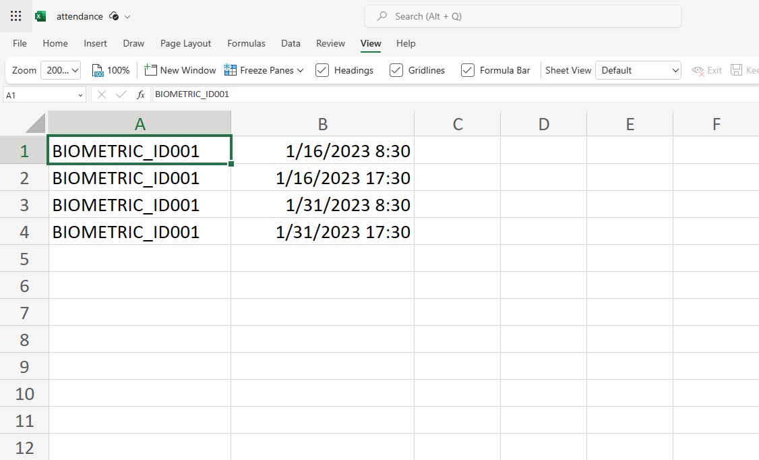
Task: Open the Zoom level dropdown
Action: tap(61, 70)
